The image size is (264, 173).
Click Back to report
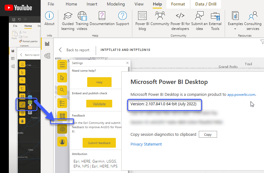74,50
